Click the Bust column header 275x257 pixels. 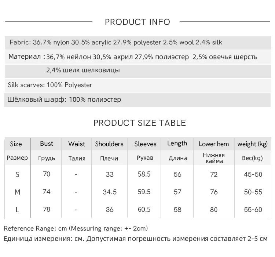47,144
